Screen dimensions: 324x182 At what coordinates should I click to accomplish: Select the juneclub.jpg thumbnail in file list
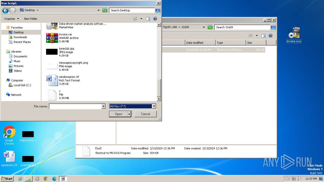[x=52, y=52]
